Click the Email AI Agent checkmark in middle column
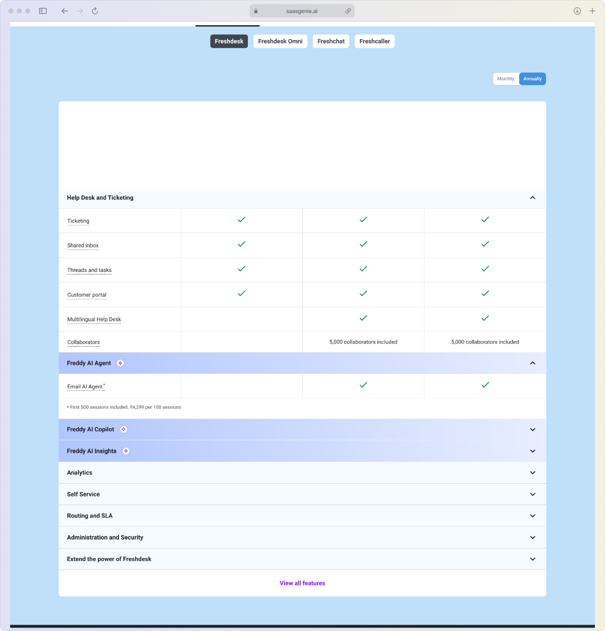 [363, 385]
